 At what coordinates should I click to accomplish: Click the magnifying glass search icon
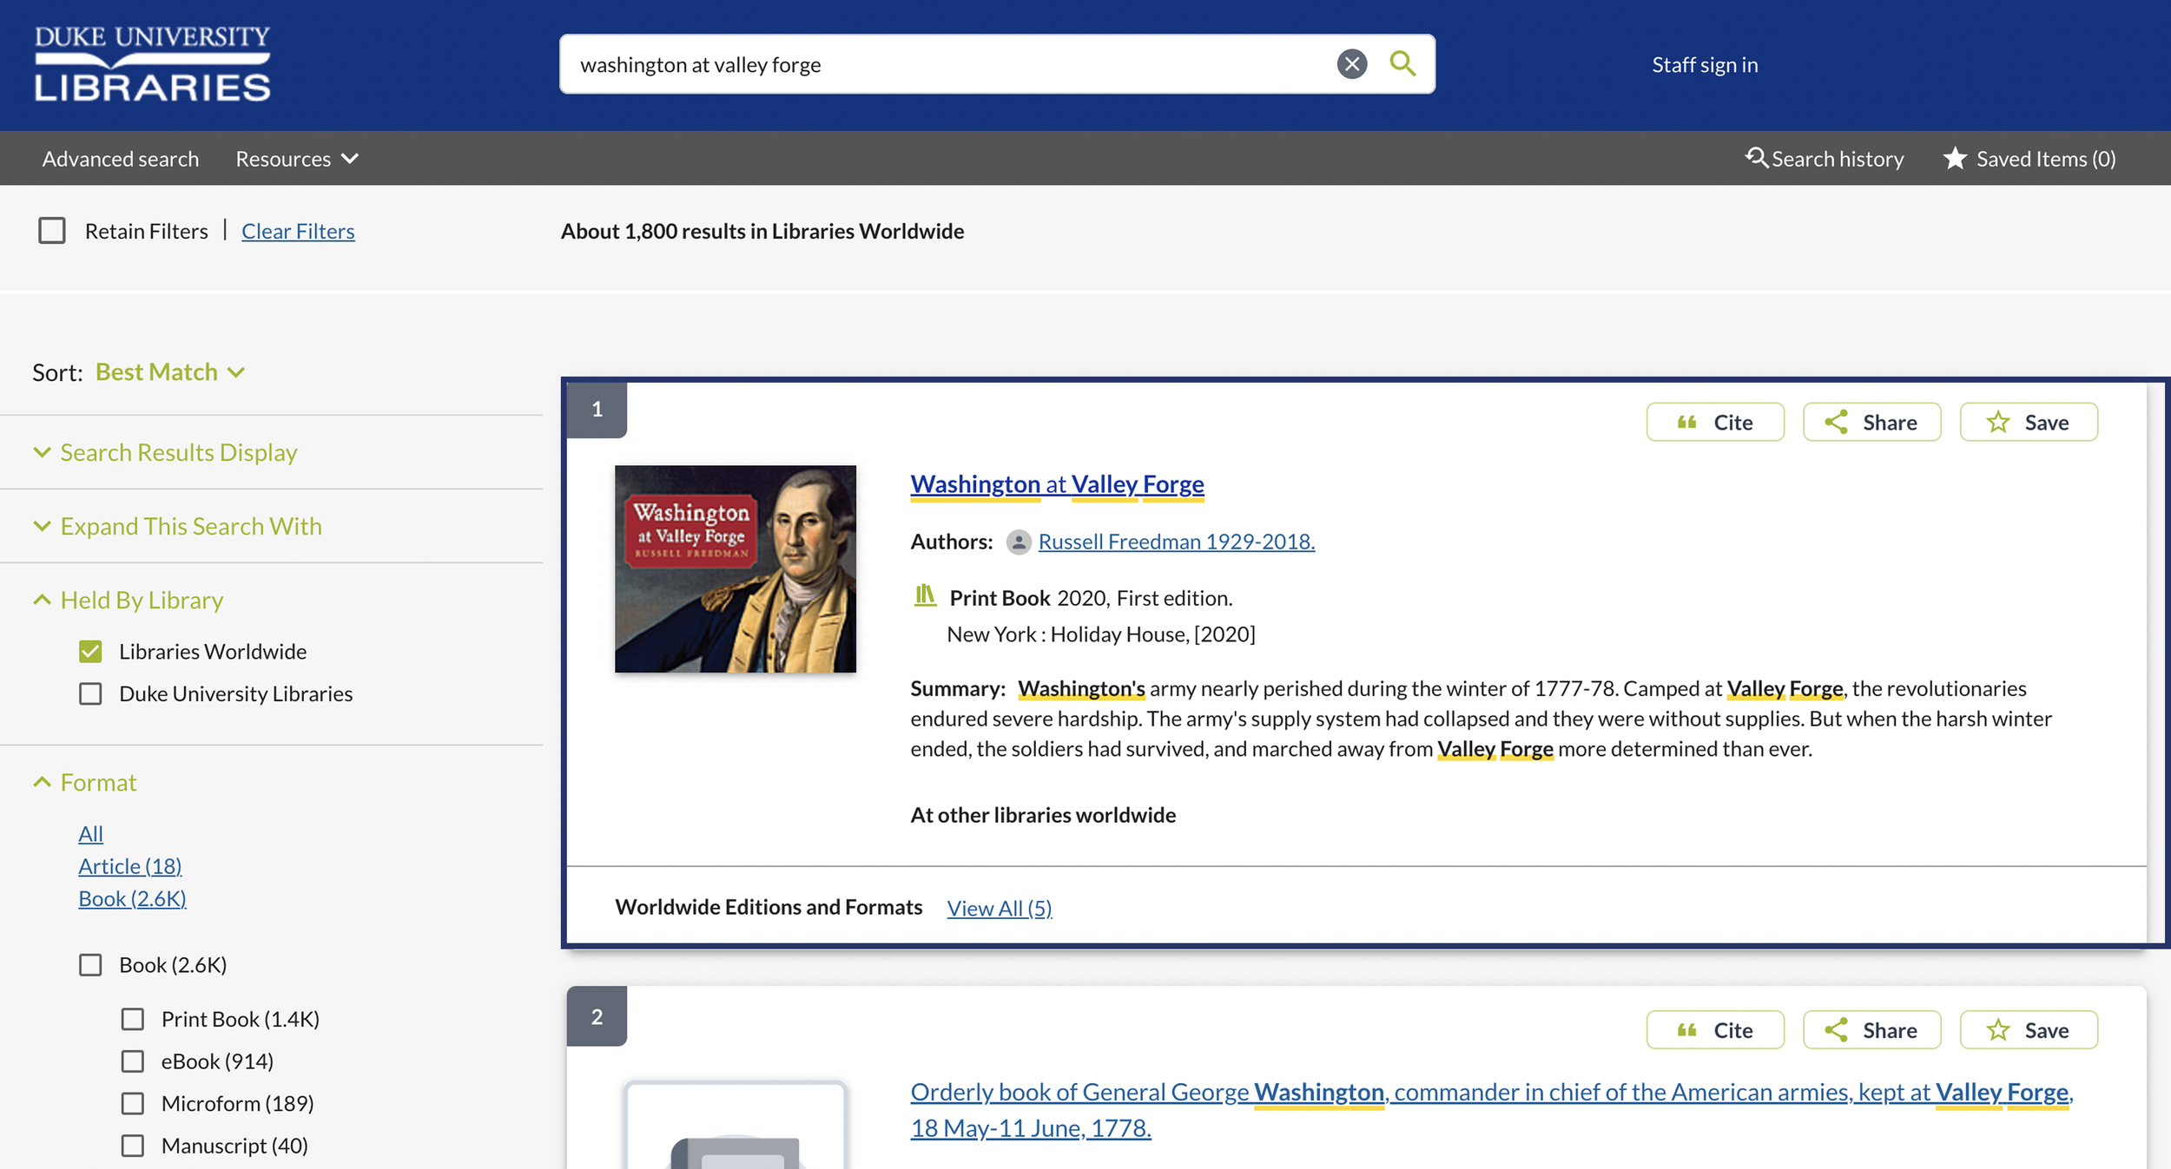pyautogui.click(x=1402, y=64)
